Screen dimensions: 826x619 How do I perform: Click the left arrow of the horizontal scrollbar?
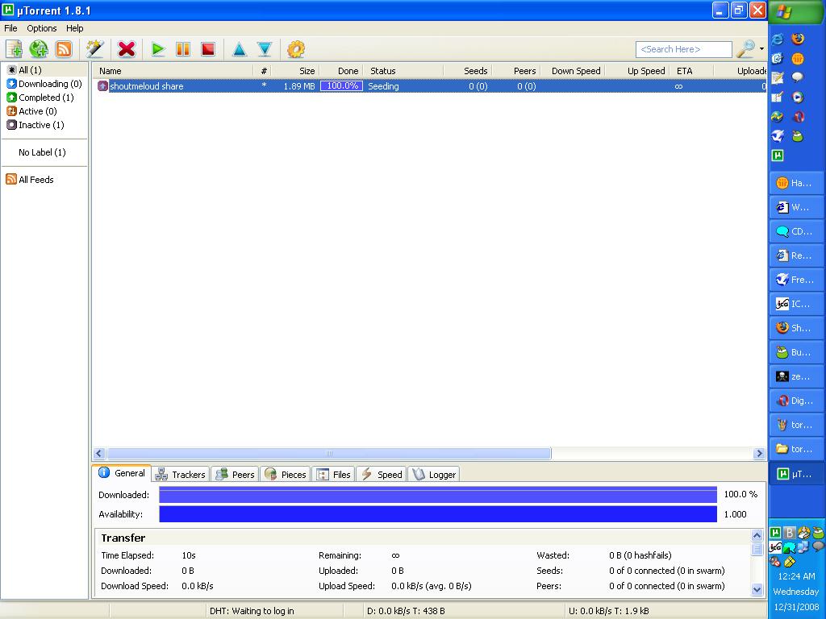[x=99, y=453]
